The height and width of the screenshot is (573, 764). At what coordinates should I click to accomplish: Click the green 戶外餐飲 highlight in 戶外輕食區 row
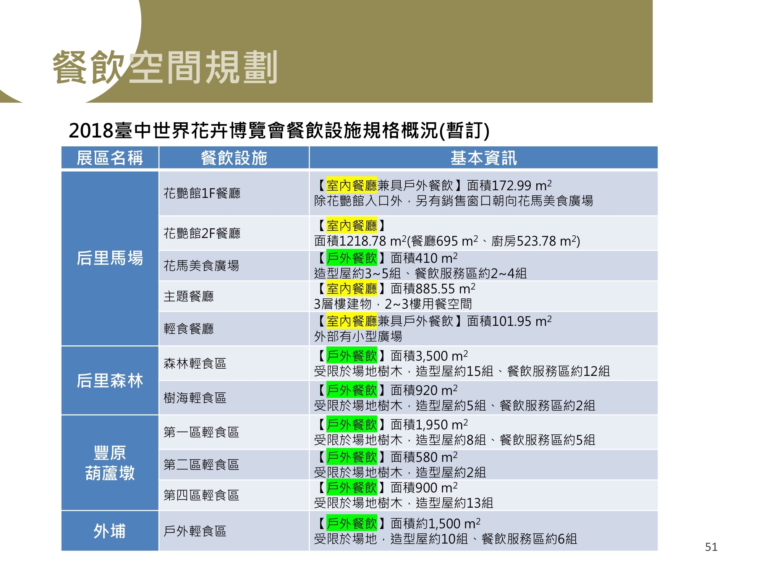pyautogui.click(x=352, y=523)
